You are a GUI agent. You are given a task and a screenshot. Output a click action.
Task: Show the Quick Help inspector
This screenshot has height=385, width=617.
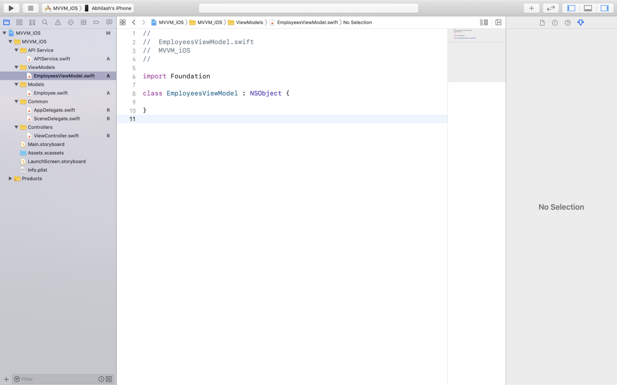pos(568,23)
